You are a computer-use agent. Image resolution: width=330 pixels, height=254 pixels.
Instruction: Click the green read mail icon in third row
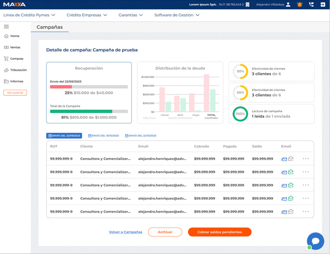[x=291, y=185]
